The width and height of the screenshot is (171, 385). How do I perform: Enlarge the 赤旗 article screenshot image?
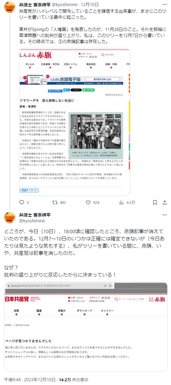(x=75, y=122)
